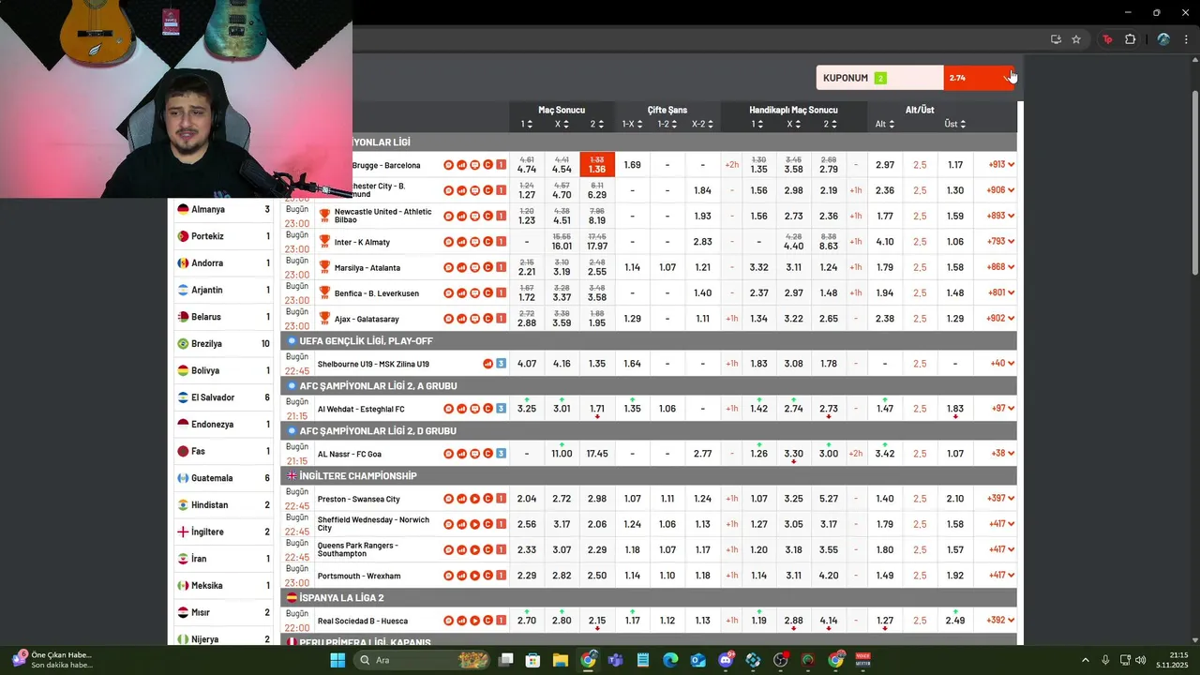The height and width of the screenshot is (675, 1200).
Task: Select Meksika in the country list
Action: tap(224, 585)
